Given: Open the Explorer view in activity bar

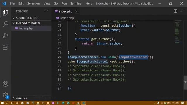Looking at the screenshot, I should (5, 13).
